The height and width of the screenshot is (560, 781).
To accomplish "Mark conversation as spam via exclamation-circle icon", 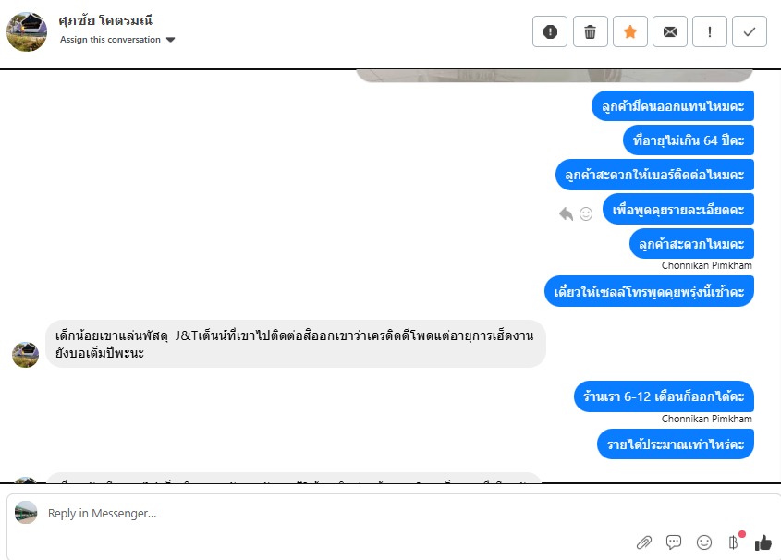I will coord(549,31).
